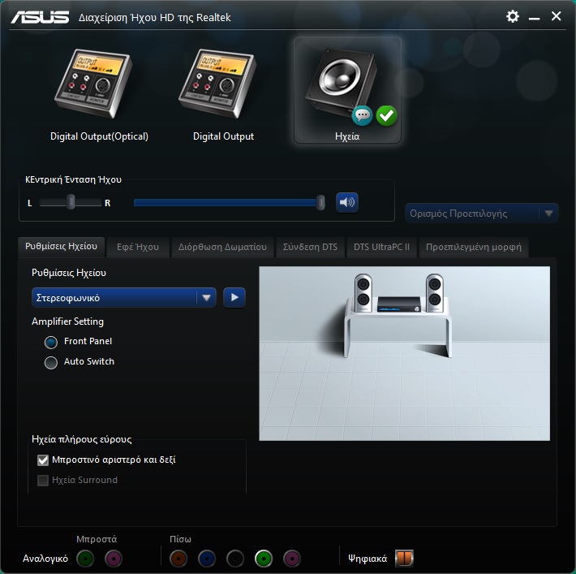
Task: Switch to the Εφέ Ήχου tab
Action: (x=138, y=247)
